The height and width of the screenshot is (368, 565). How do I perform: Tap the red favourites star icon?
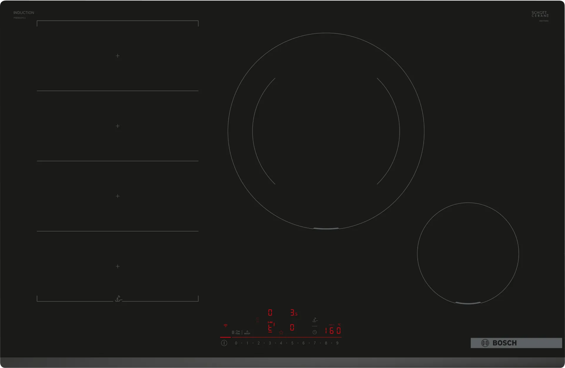point(281,333)
